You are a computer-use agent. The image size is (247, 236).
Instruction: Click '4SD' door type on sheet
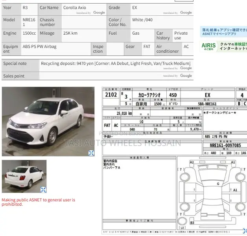point(173,95)
